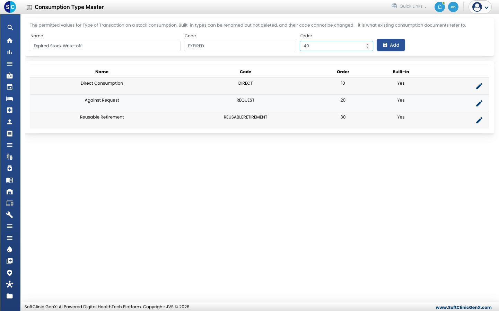
Task: Click into the Code input field
Action: click(240, 46)
